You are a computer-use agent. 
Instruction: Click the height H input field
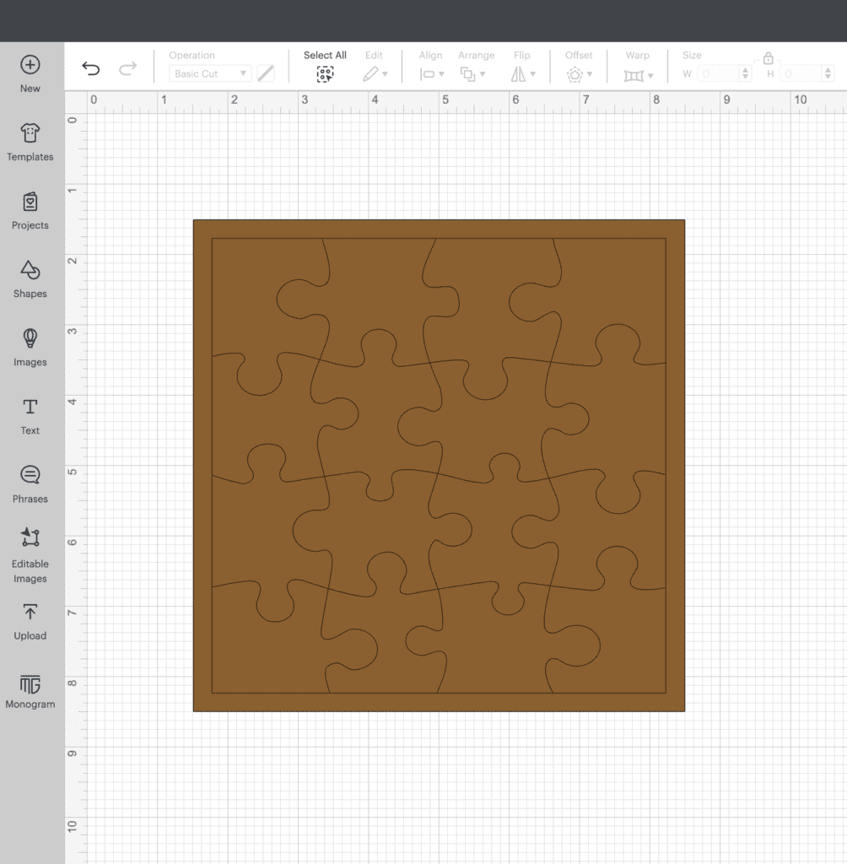[800, 73]
